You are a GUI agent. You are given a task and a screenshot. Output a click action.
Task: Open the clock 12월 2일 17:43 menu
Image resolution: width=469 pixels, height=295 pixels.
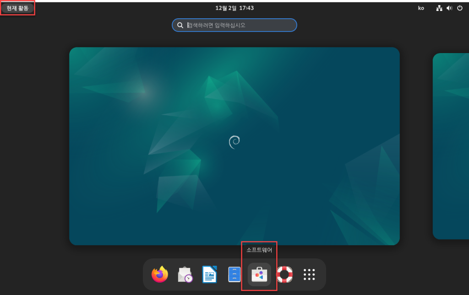(x=234, y=8)
